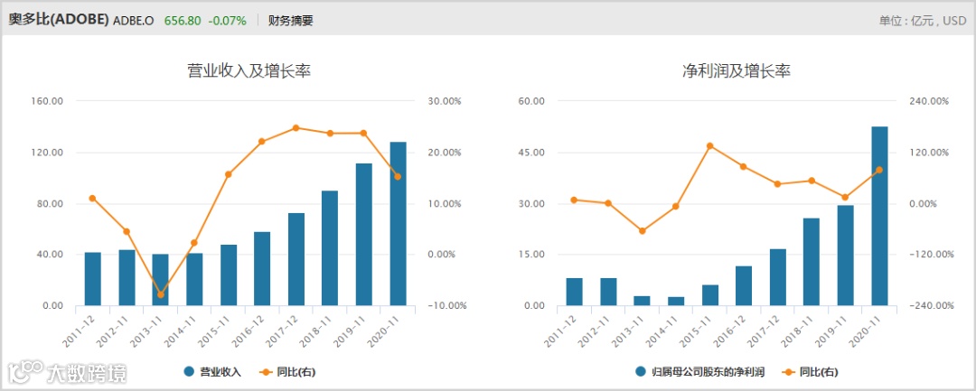Select the 2016-12 revenue bar

262,268
